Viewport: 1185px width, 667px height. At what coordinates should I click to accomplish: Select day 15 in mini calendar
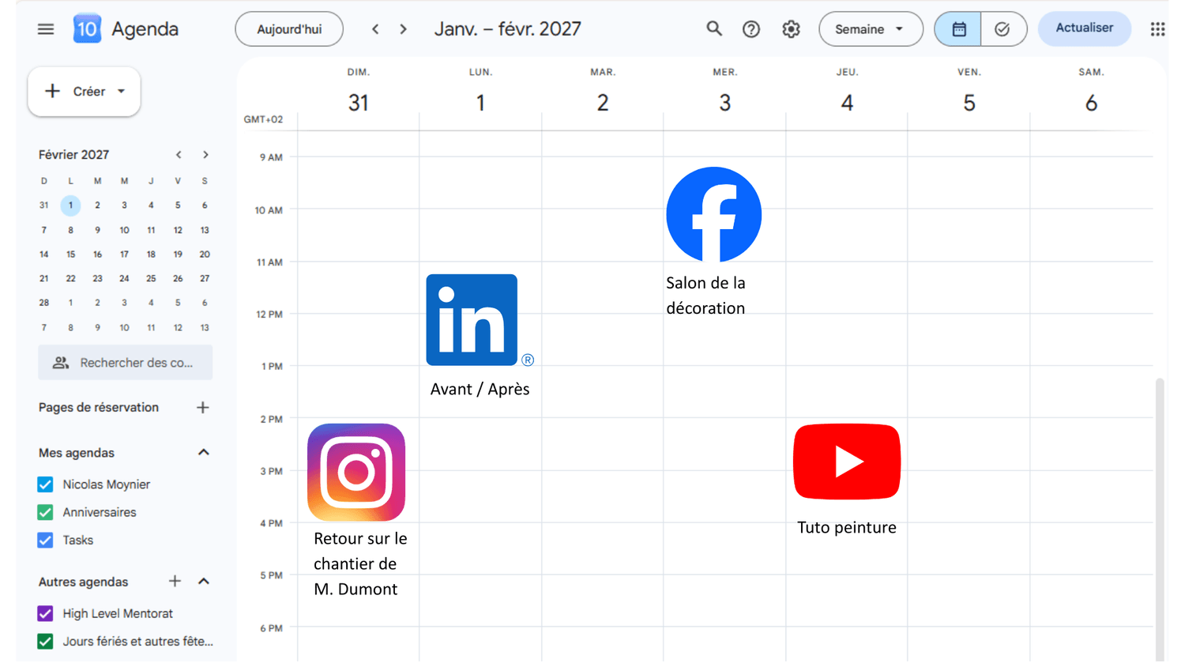point(70,254)
